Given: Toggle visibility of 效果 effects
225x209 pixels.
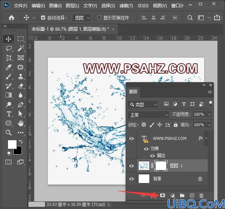Looking at the screenshot, I should (146, 149).
